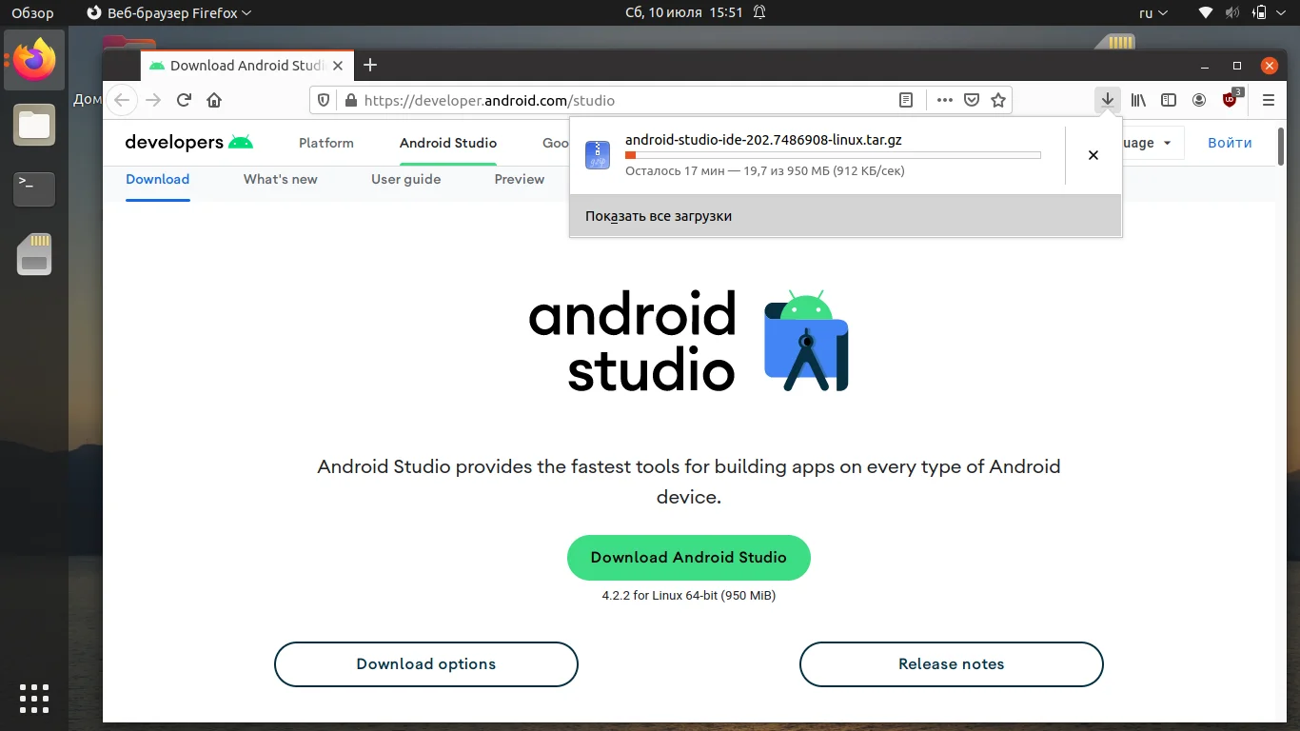1300x731 pixels.
Task: Go to Firefox home page icon
Action: 214,100
